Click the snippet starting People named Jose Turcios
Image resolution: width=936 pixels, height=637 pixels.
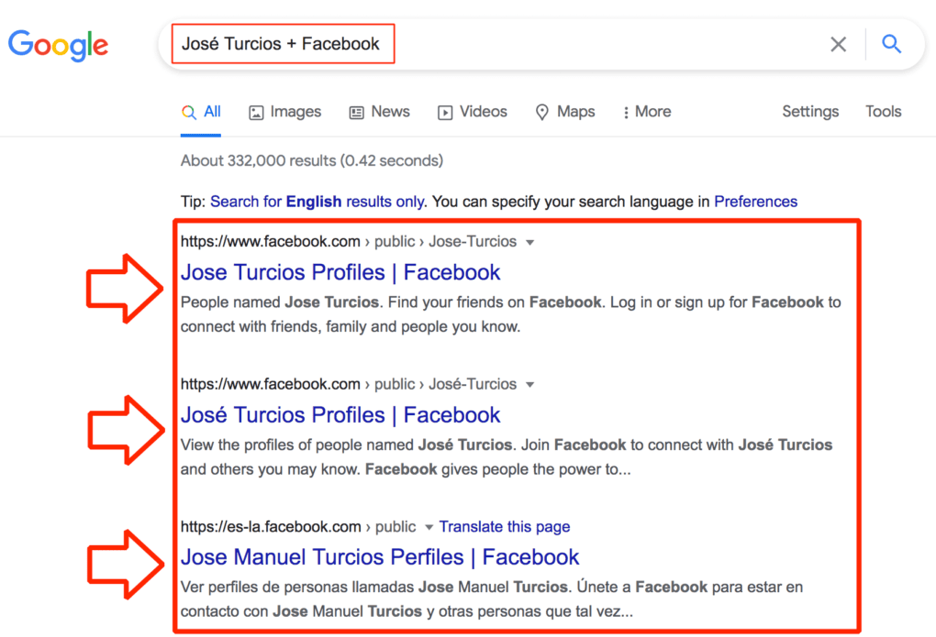click(511, 314)
